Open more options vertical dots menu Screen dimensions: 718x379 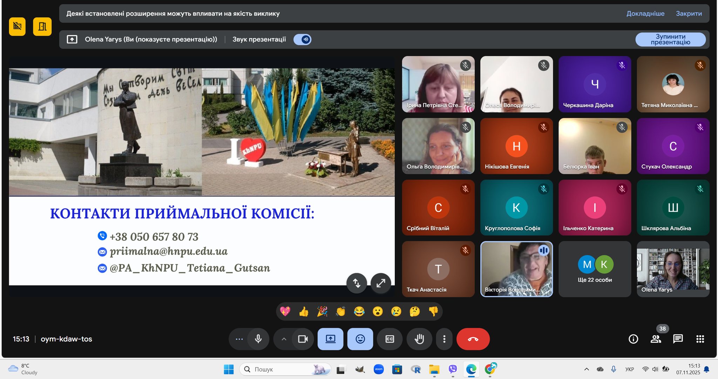pos(444,339)
